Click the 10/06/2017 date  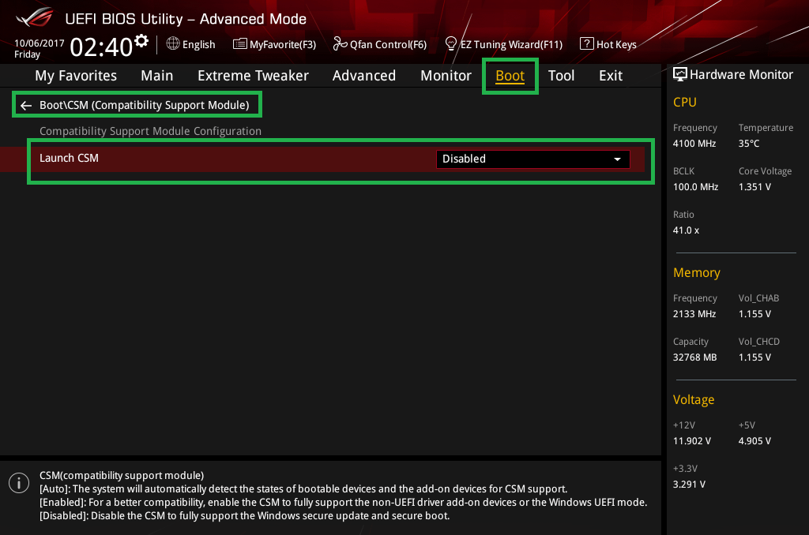coord(40,43)
